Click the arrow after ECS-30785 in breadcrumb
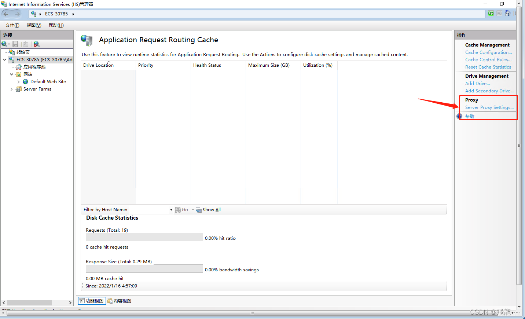The height and width of the screenshot is (319, 525). tap(73, 14)
